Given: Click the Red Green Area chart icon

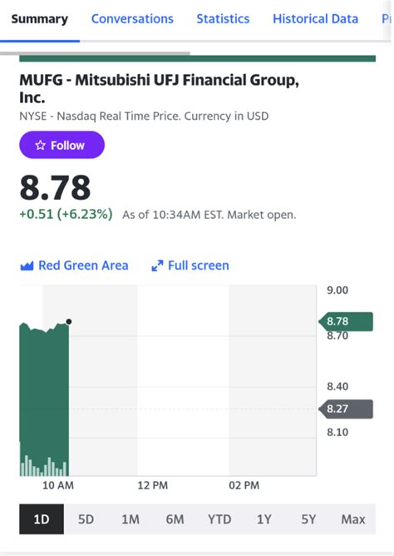Looking at the screenshot, I should (27, 266).
